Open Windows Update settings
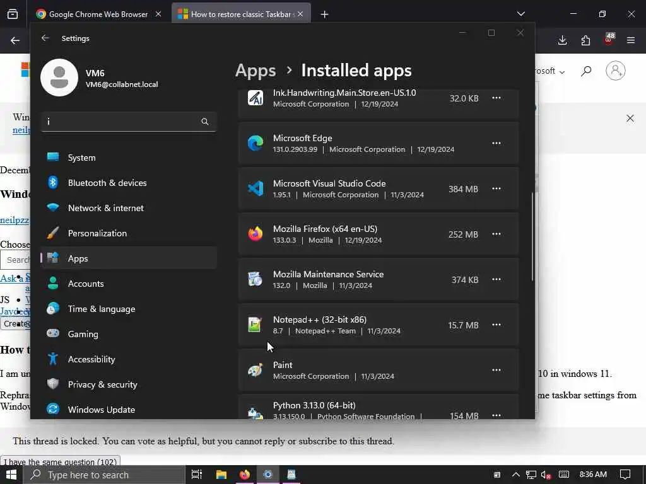Image resolution: width=646 pixels, height=484 pixels. pyautogui.click(x=129, y=410)
